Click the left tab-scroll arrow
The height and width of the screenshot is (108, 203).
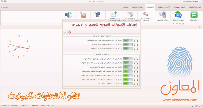[199, 27]
